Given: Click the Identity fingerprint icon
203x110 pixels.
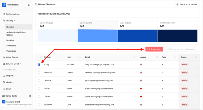Looking at the screenshot, I should (4, 82).
